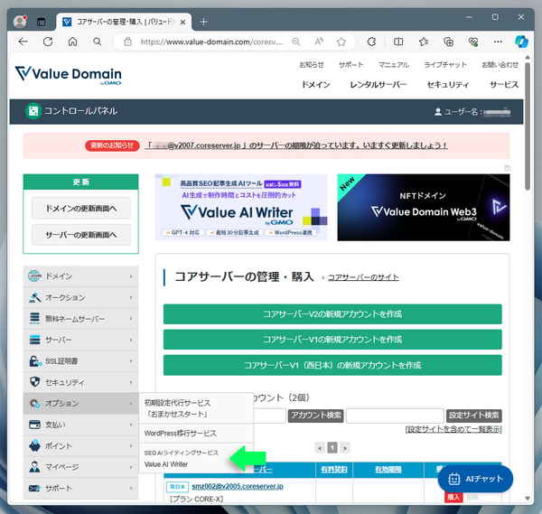Screen dimensions: 542x514
Task: Close the コアサーバーの管理・購入 tab
Action: [182, 22]
